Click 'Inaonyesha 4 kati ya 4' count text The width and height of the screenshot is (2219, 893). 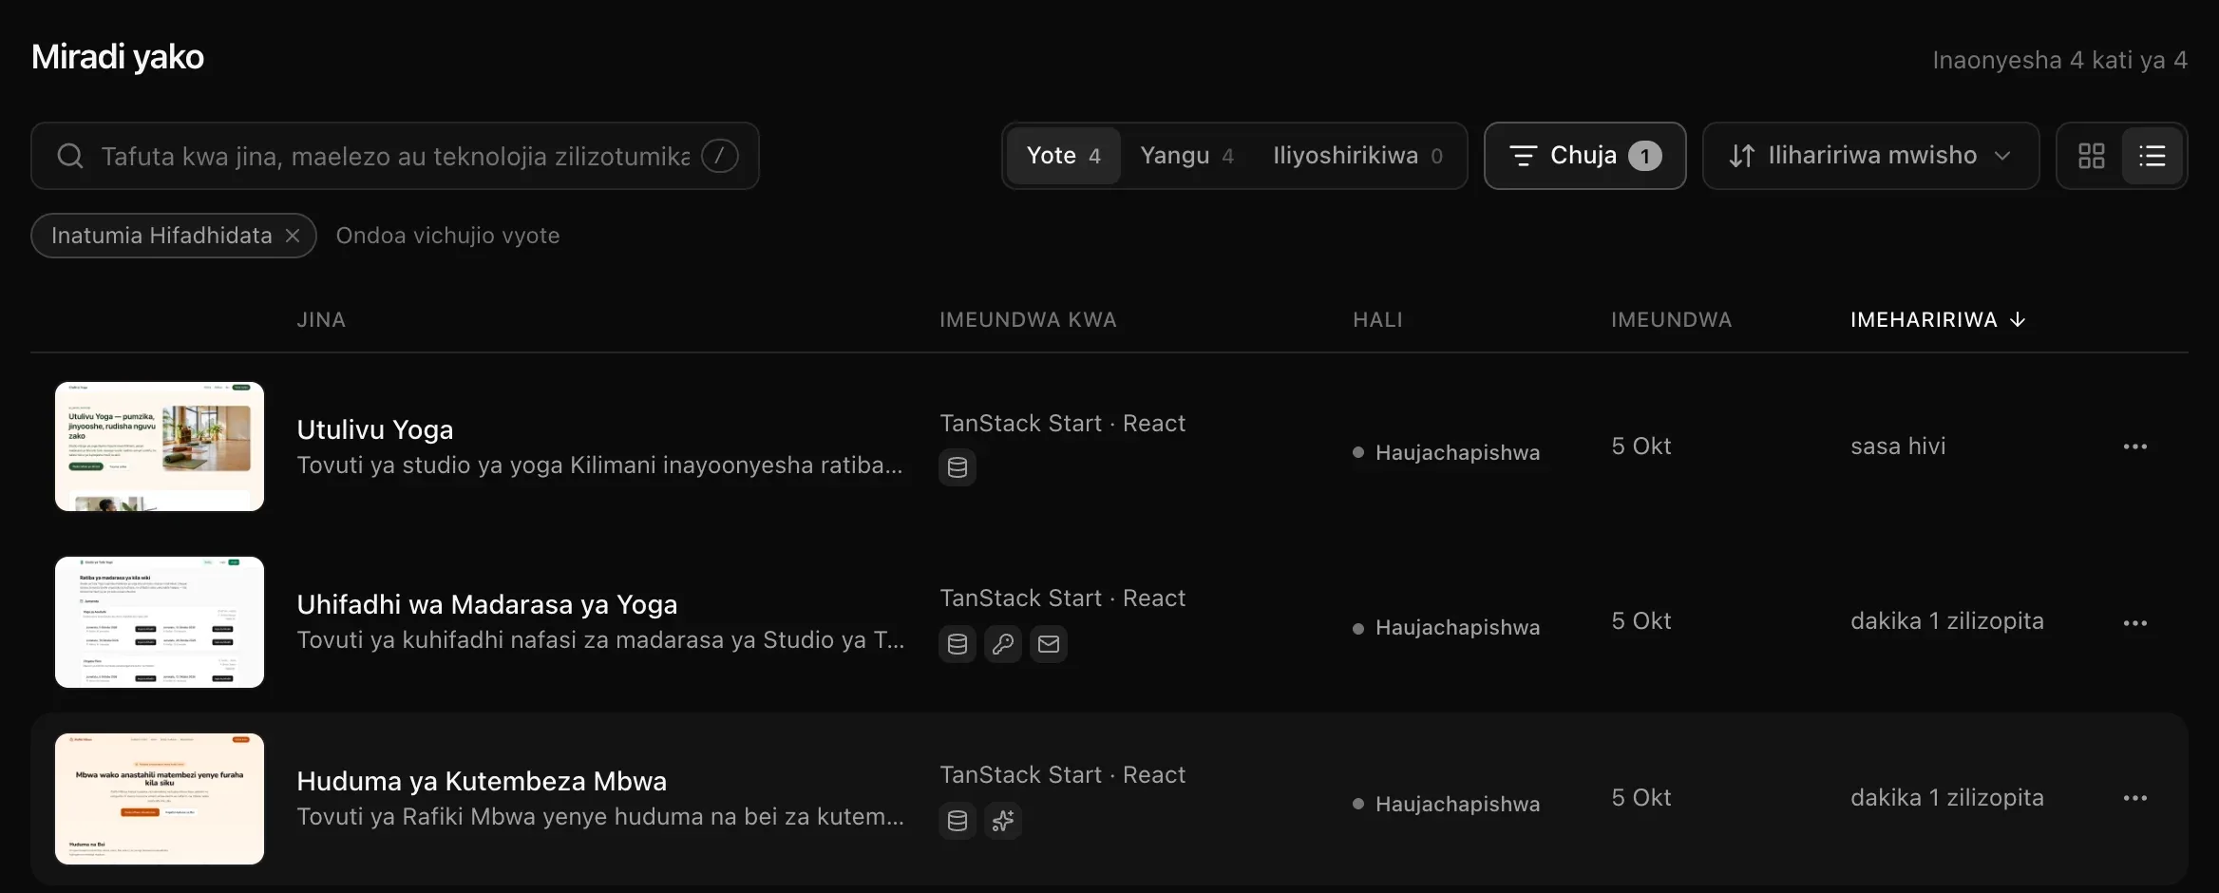point(2060,60)
